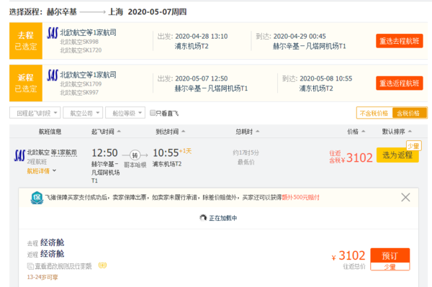This screenshot has width=432, height=287.
Task: Click 北欧航空SK998 flight number
Action: [x=79, y=42]
